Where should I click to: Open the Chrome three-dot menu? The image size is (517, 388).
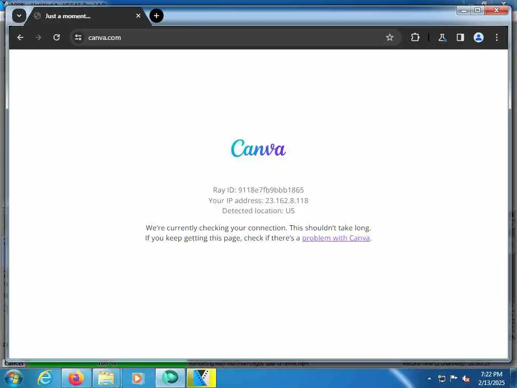click(497, 37)
